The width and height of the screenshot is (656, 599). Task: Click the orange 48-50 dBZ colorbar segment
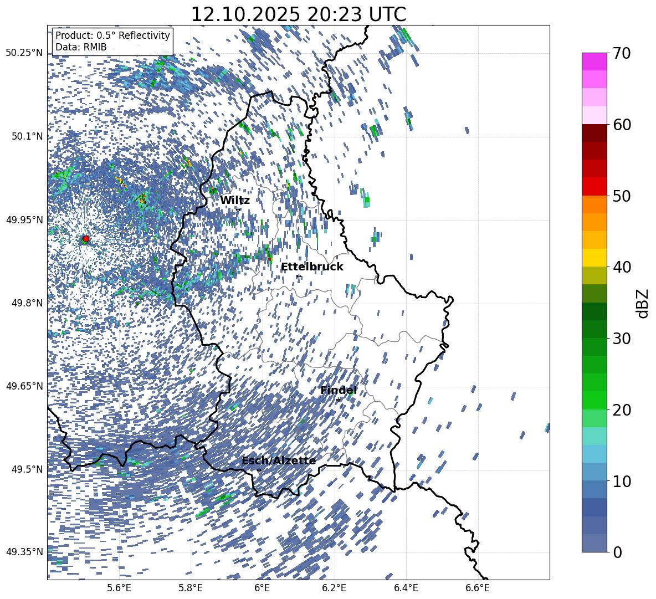click(x=594, y=204)
